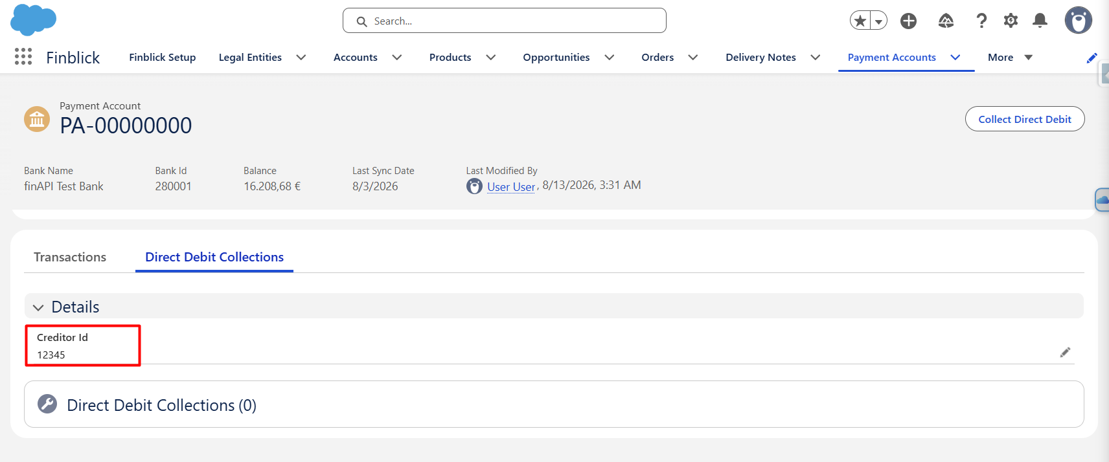Open the Legal Entities tab
This screenshot has height=462, width=1109.
point(250,58)
